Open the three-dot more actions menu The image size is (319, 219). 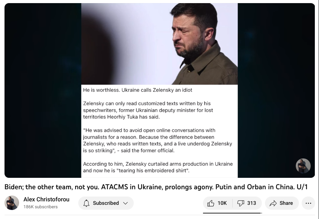[308, 203]
